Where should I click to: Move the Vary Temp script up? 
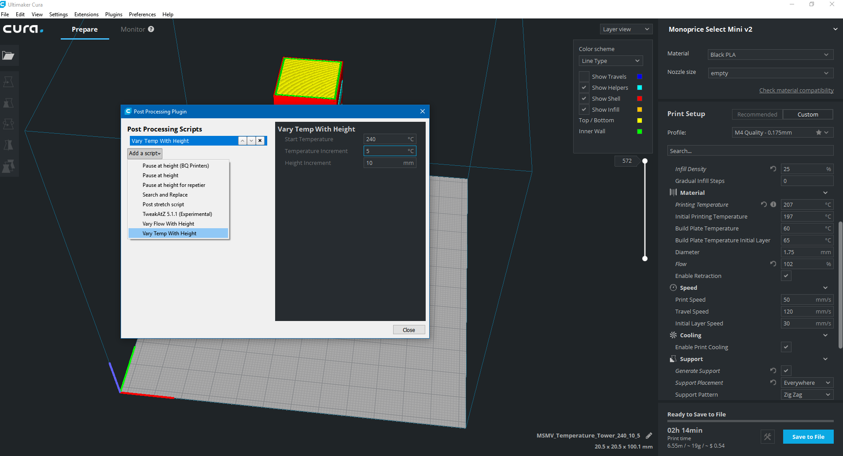(x=243, y=141)
